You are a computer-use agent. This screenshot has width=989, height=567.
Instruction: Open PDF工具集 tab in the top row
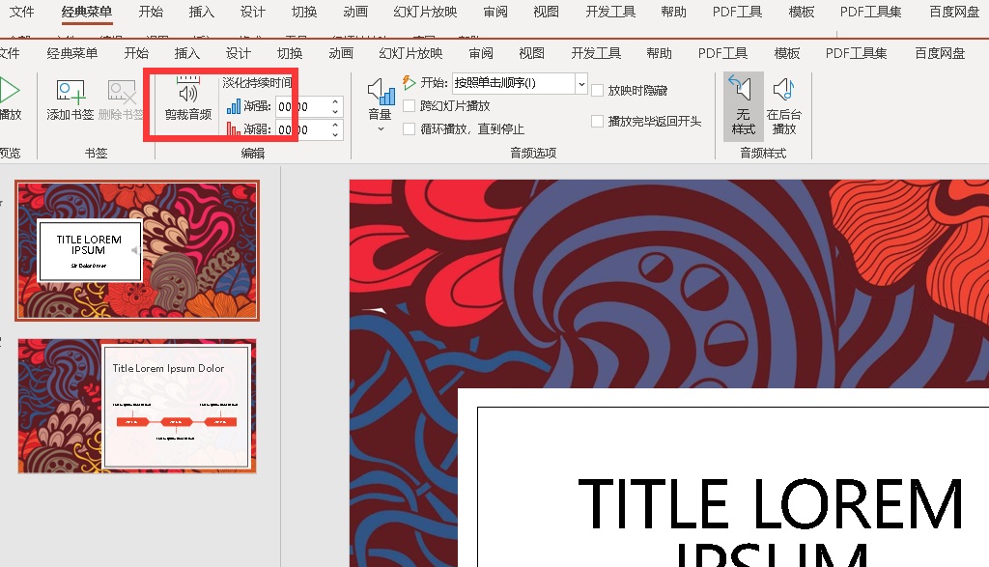pyautogui.click(x=870, y=12)
